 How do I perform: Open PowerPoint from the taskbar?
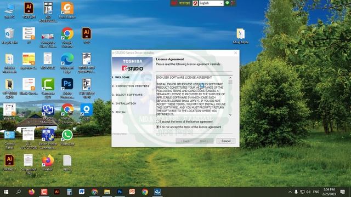pos(132,192)
